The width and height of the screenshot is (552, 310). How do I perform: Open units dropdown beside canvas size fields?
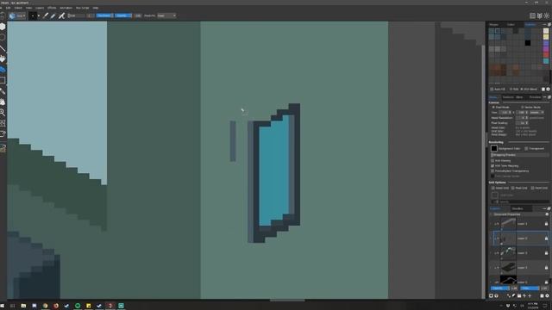coord(536,113)
